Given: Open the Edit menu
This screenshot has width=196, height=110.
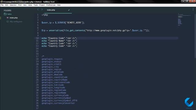Looking at the screenshot, I should [7, 5].
